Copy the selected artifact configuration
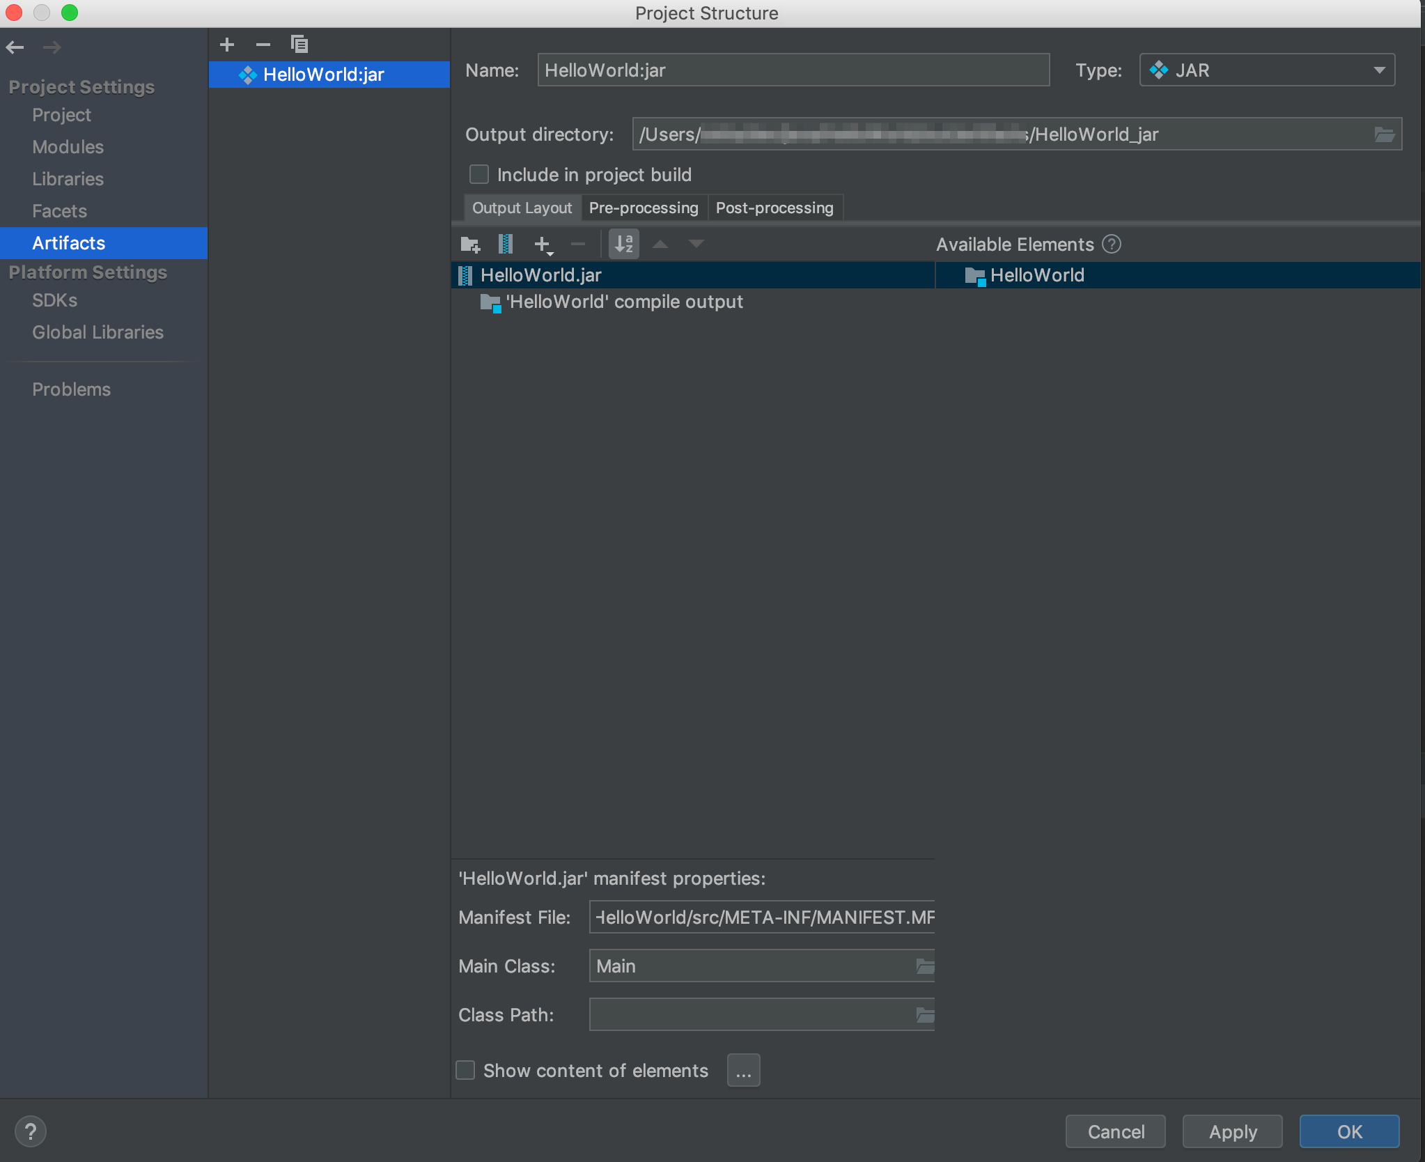 299,45
